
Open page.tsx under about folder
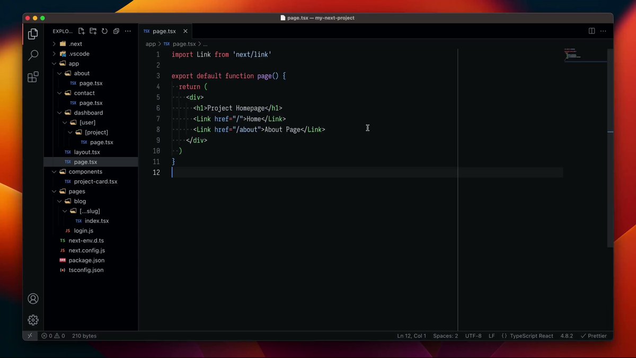pyautogui.click(x=91, y=83)
